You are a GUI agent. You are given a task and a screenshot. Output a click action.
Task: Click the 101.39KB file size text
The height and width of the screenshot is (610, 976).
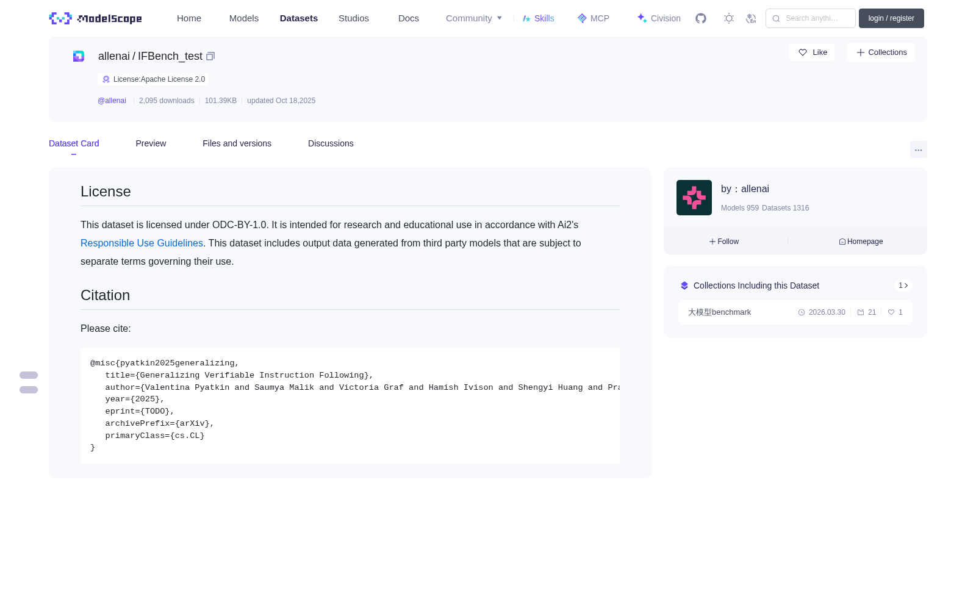(221, 101)
